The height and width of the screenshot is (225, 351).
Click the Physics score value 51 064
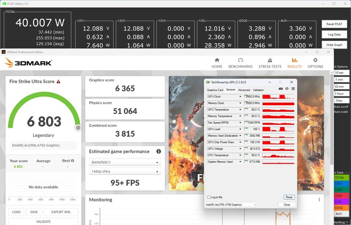pyautogui.click(x=125, y=111)
